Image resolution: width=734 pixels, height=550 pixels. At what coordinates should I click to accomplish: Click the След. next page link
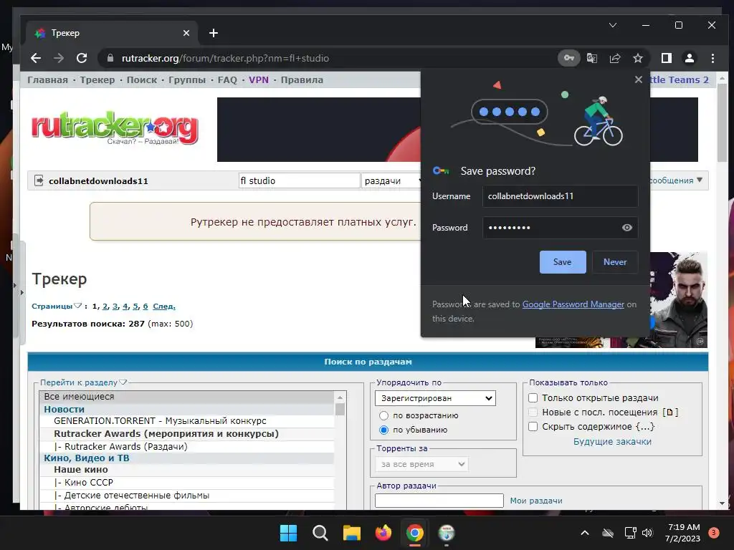164,306
